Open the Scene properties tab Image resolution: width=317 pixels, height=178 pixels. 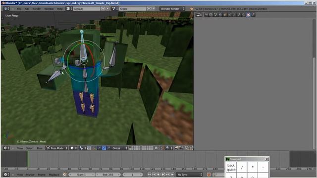coord(215,15)
